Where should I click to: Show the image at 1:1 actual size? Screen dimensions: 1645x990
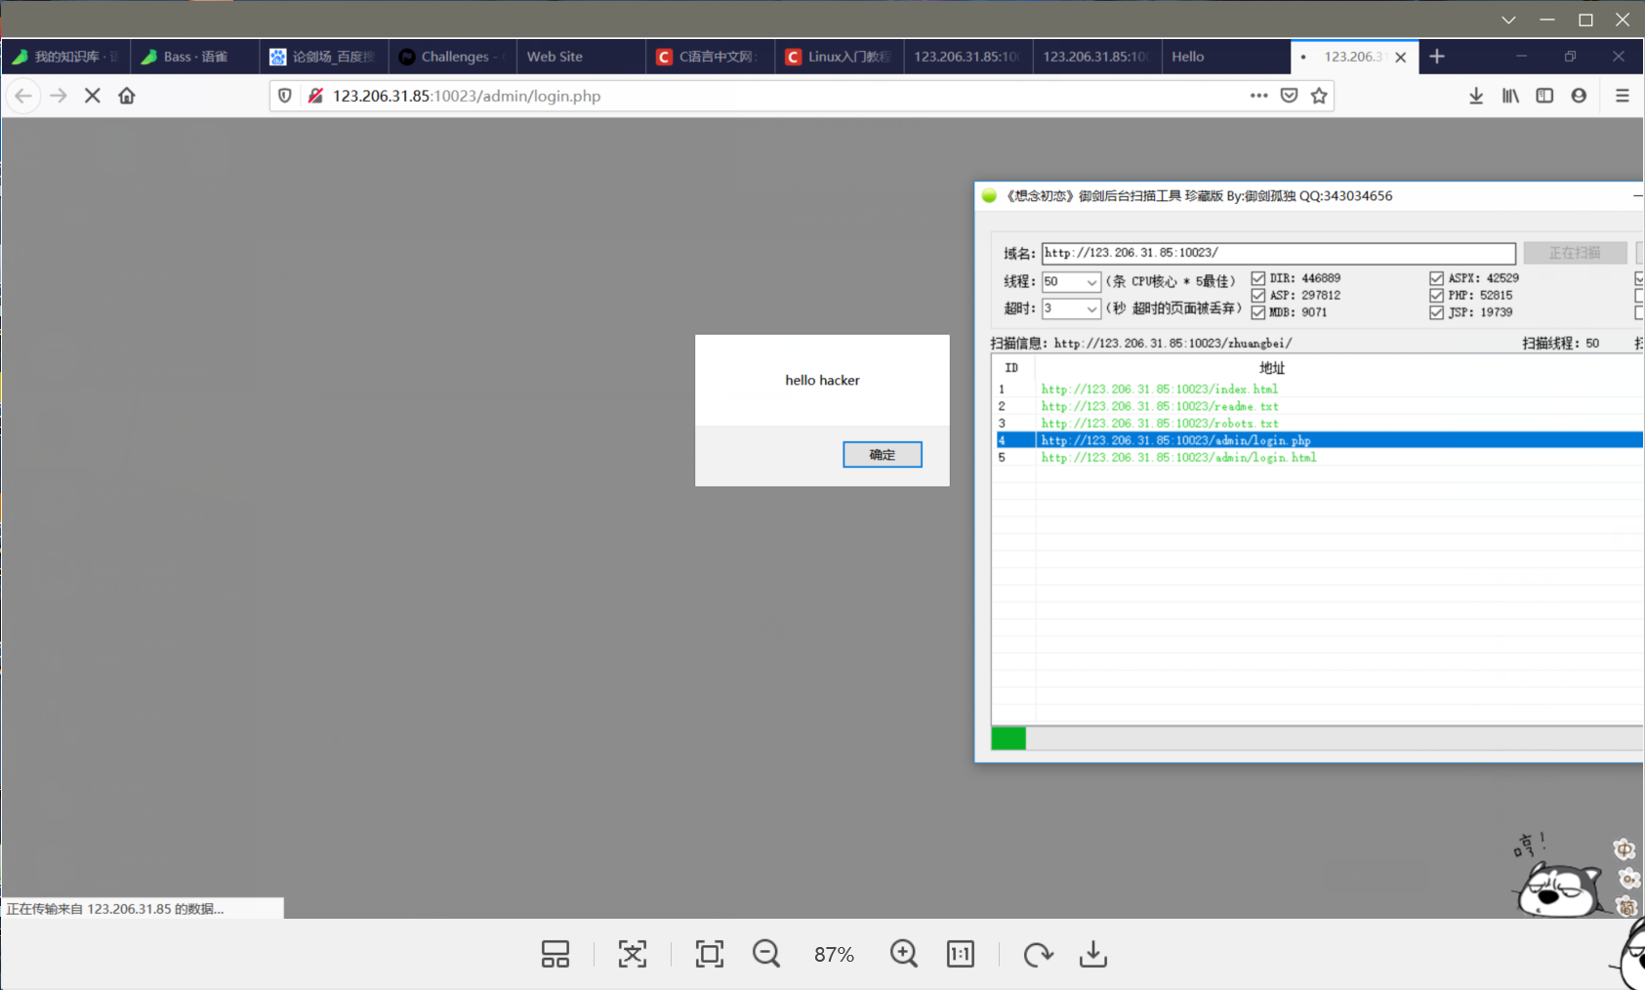961,954
